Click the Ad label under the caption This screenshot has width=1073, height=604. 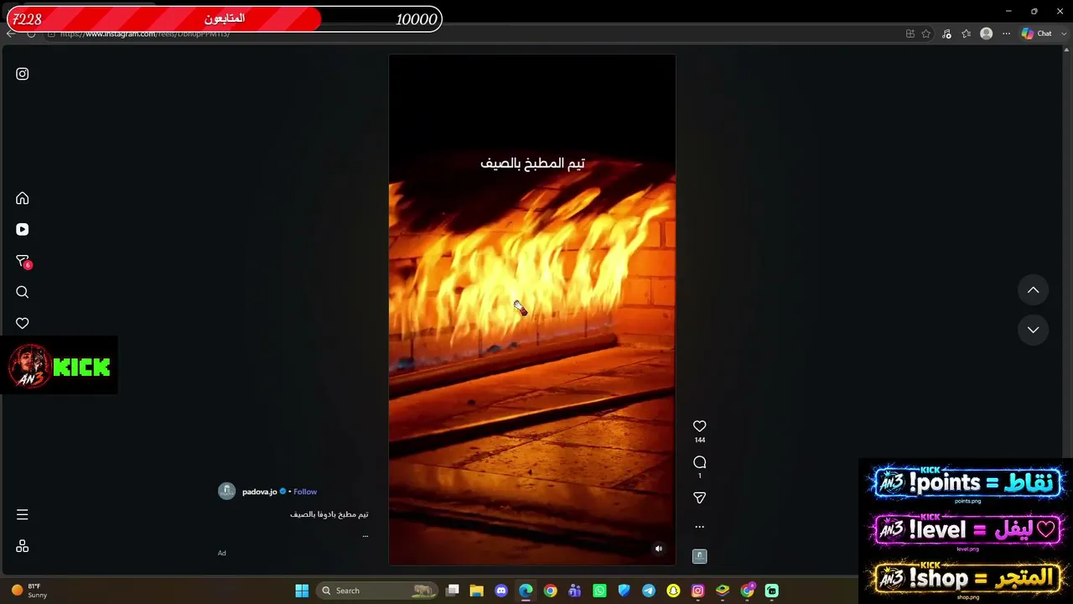[x=222, y=553]
